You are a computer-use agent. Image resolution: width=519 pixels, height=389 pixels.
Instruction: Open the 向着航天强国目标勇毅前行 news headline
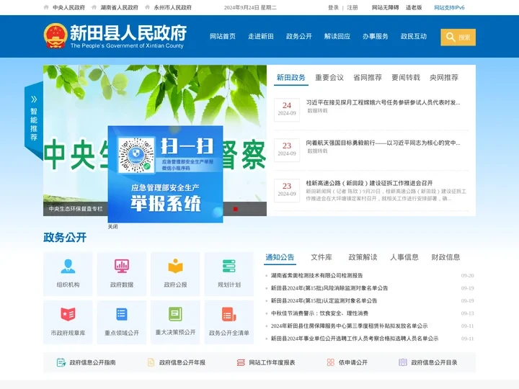383,143
